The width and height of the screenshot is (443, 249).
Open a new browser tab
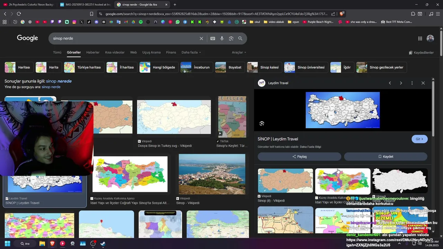click(175, 4)
